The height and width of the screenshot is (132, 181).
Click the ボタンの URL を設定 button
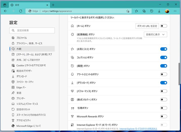click(x=147, y=26)
